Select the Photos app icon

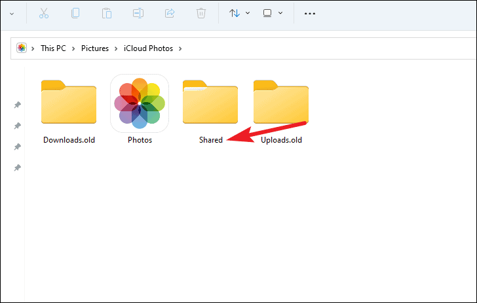[140, 103]
